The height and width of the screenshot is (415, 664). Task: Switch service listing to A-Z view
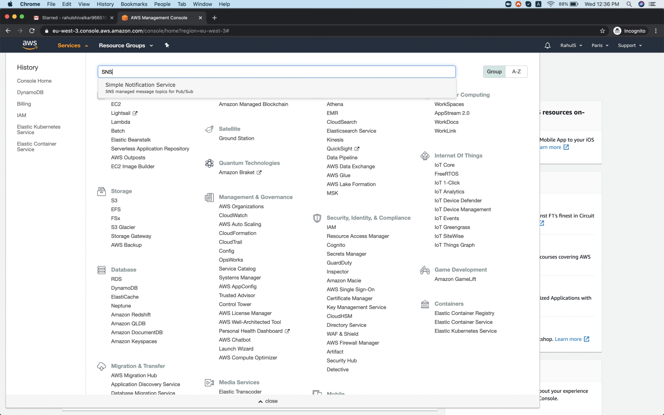(516, 71)
